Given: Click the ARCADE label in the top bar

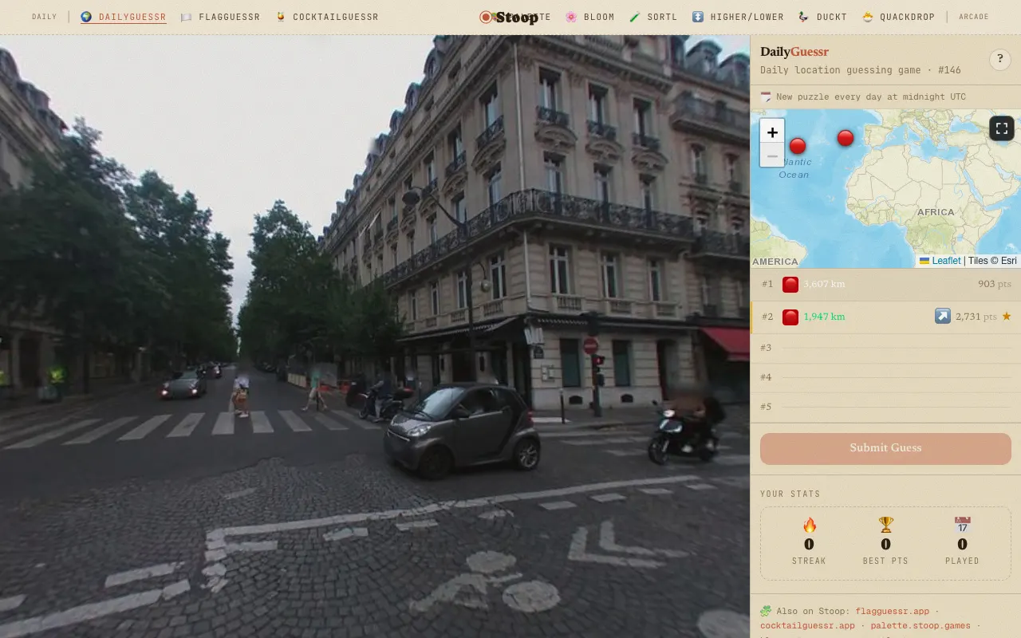Looking at the screenshot, I should pyautogui.click(x=974, y=17).
